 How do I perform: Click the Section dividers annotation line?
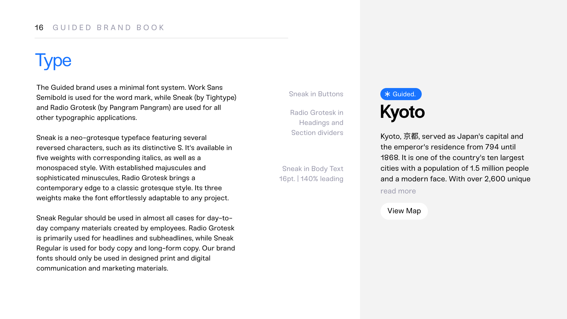(x=317, y=133)
